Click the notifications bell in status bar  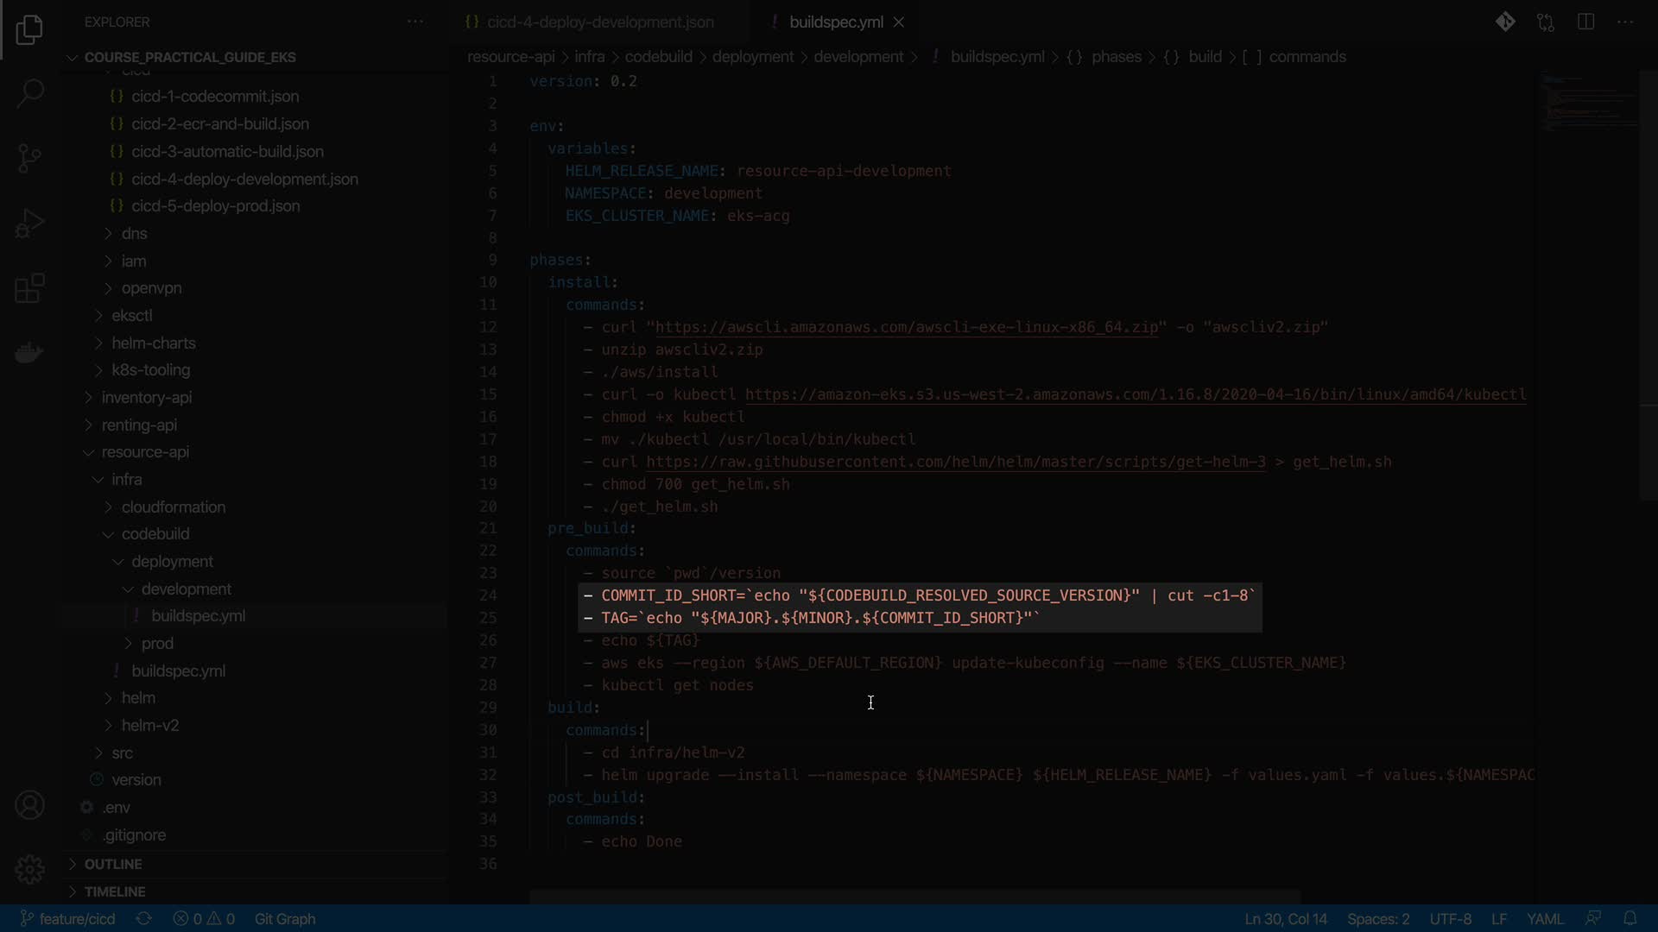(x=1630, y=918)
